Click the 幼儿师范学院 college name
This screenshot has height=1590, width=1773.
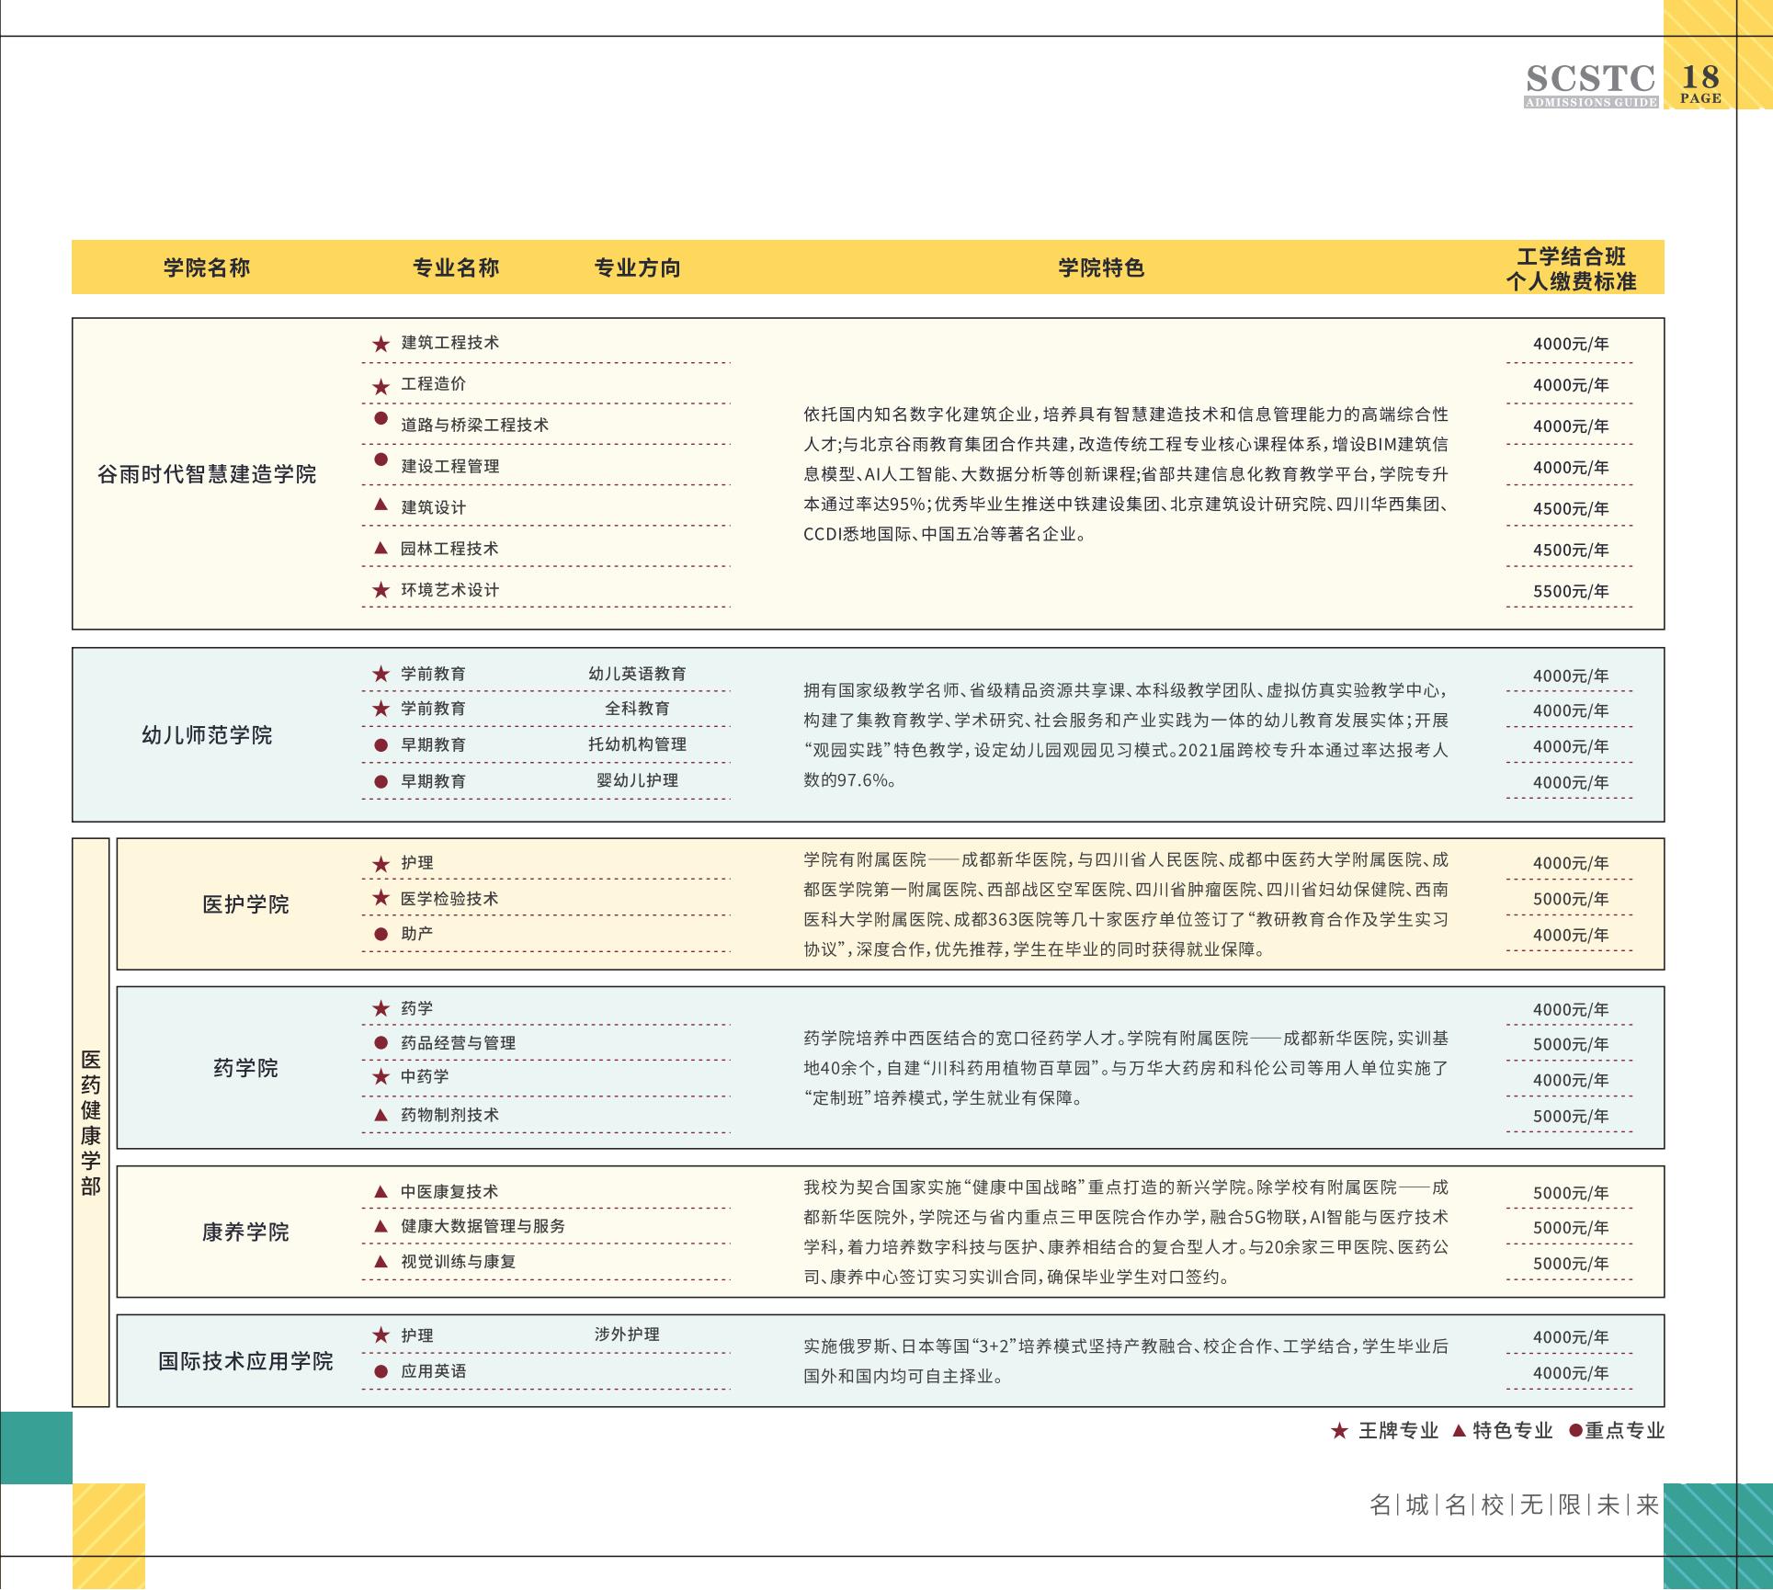(x=207, y=735)
